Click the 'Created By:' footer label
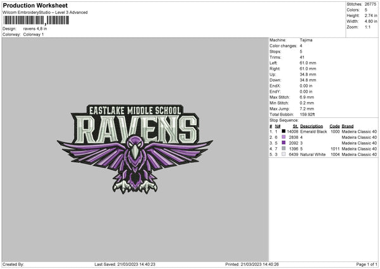This screenshot has height=269, width=380. click(x=13, y=264)
